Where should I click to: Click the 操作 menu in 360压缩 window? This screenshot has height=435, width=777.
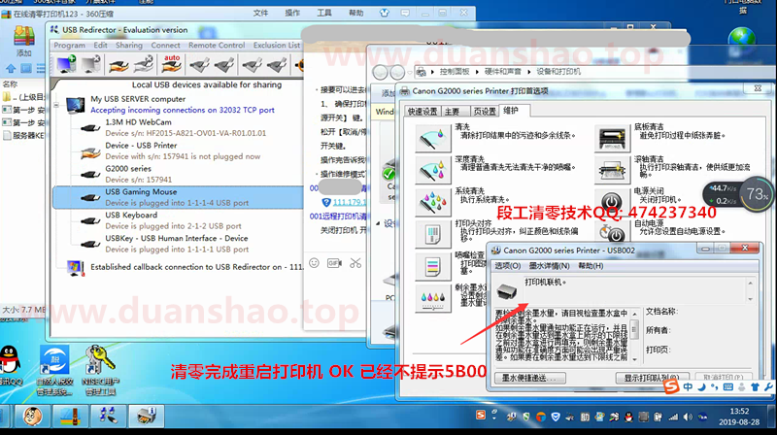pos(292,13)
